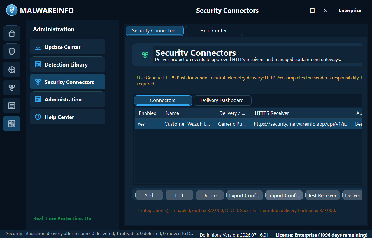Sort by the Enabled column header
This screenshot has height=238, width=372.
point(148,113)
